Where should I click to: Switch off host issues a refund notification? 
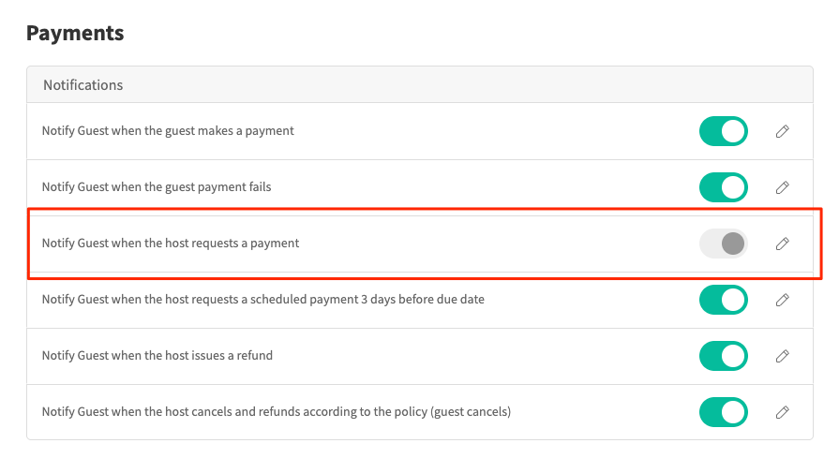click(x=724, y=356)
